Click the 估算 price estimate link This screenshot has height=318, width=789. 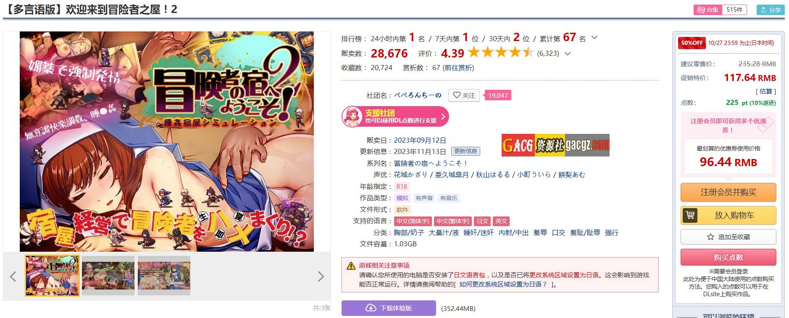(x=766, y=91)
